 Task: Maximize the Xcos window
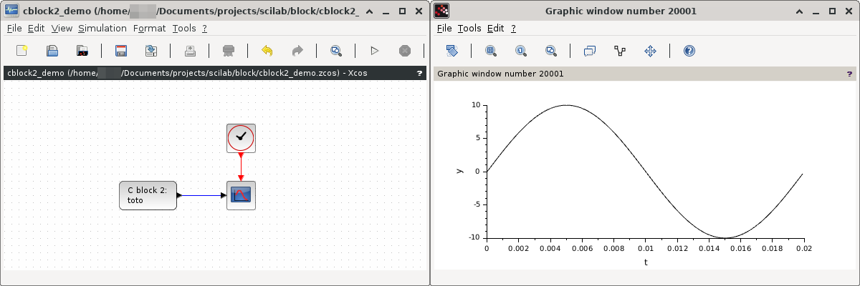click(402, 11)
